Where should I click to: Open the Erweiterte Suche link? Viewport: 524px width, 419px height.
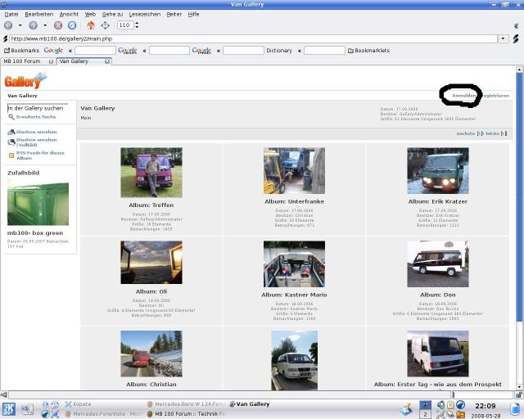35,117
